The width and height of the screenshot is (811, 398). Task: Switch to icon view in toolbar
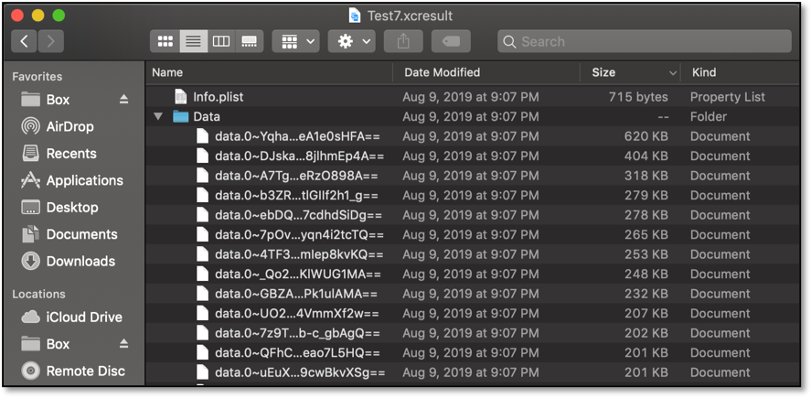pyautogui.click(x=165, y=41)
